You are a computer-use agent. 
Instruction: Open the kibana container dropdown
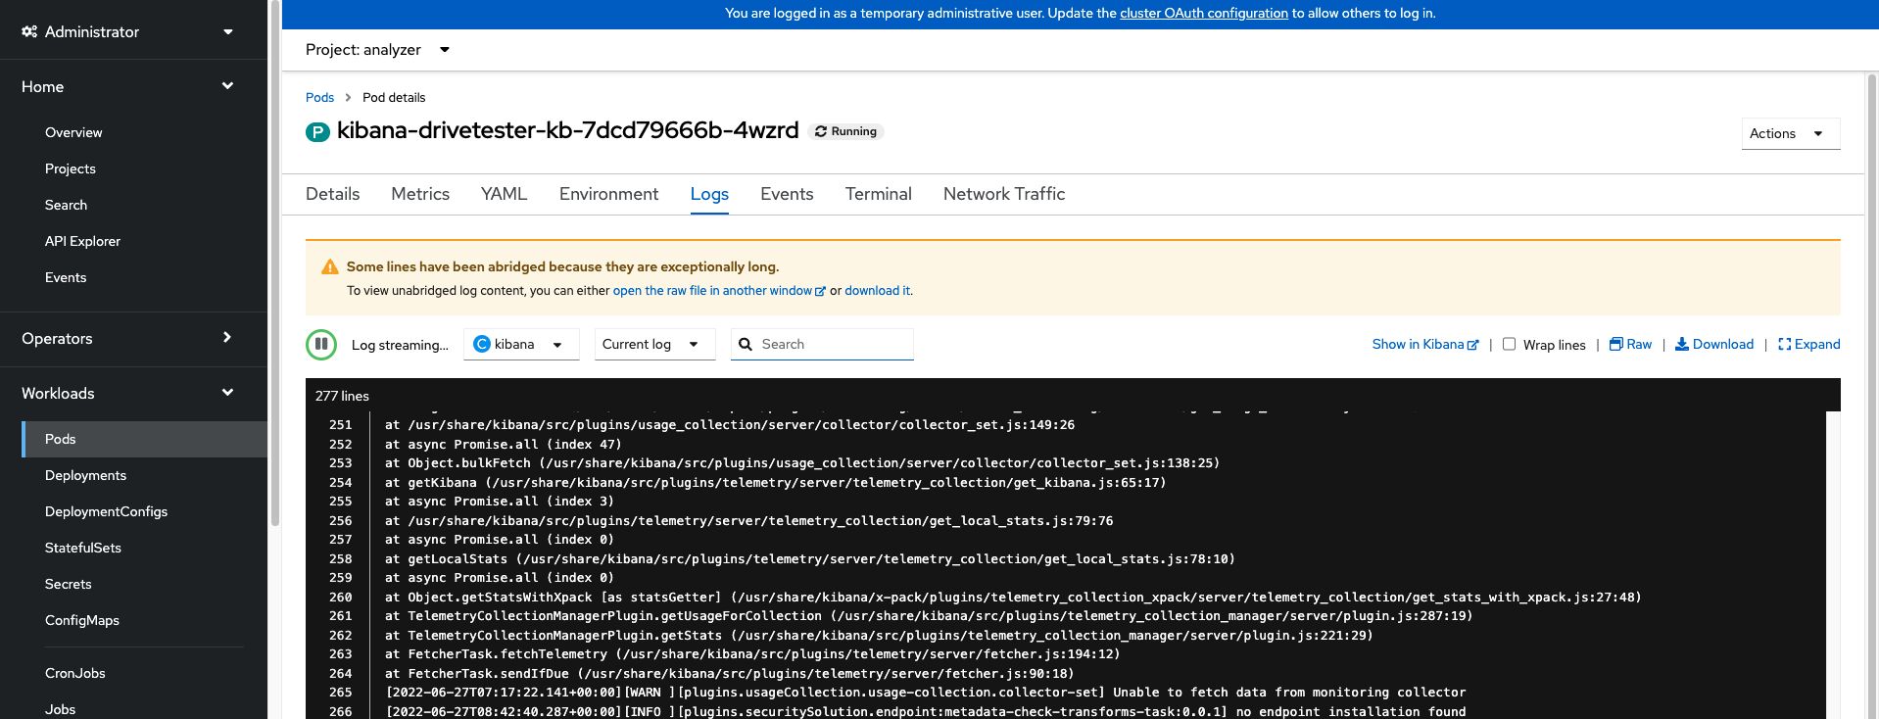[520, 344]
